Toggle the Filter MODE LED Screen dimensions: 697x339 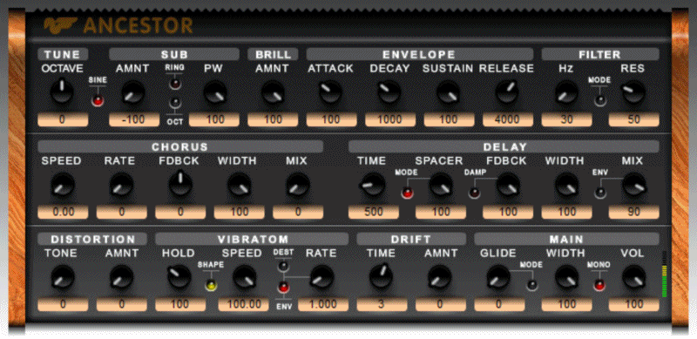(600, 100)
